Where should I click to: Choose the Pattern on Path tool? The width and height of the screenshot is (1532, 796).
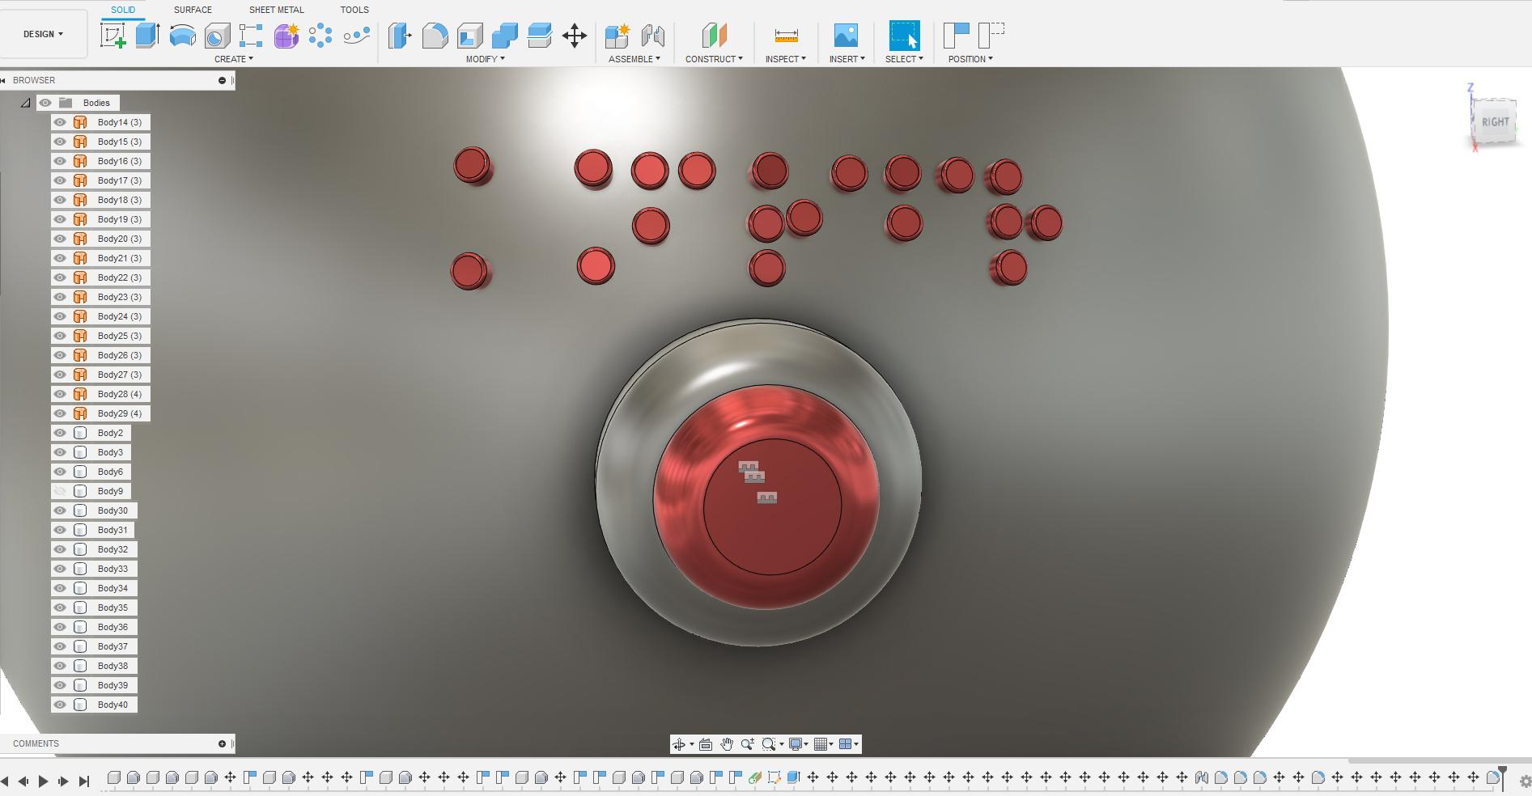click(x=356, y=36)
